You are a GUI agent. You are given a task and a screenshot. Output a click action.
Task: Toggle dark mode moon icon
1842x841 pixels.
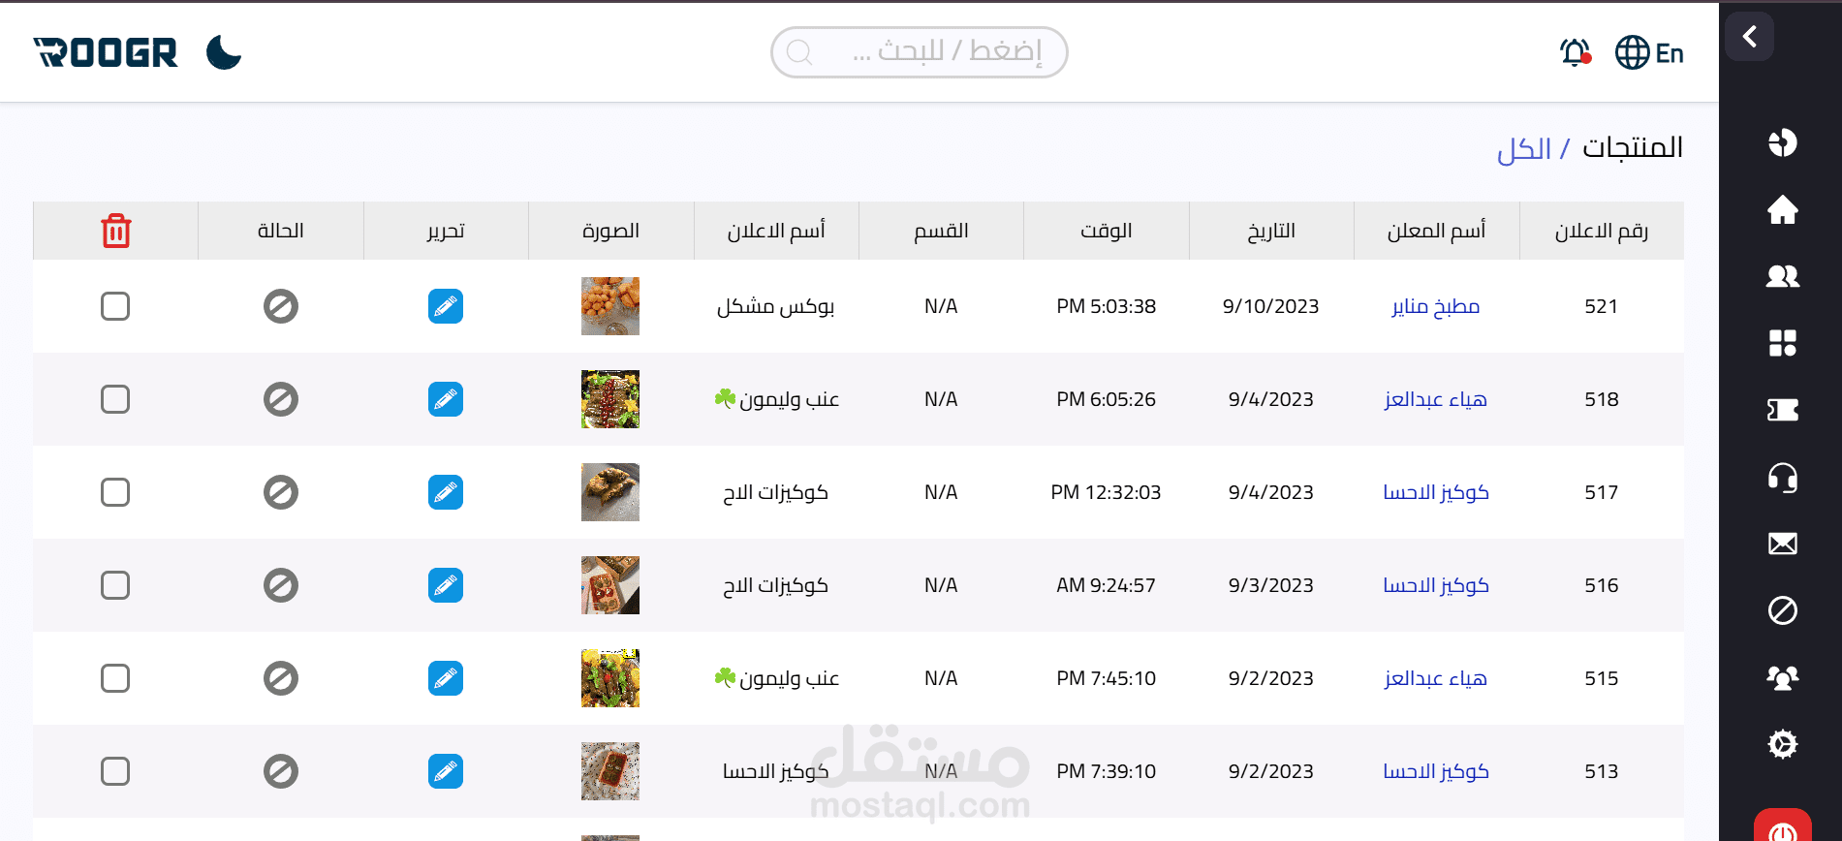tap(224, 52)
